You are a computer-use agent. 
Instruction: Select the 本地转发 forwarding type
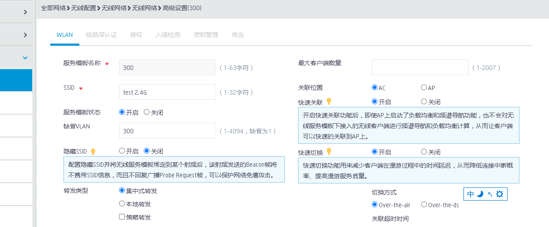tap(122, 204)
